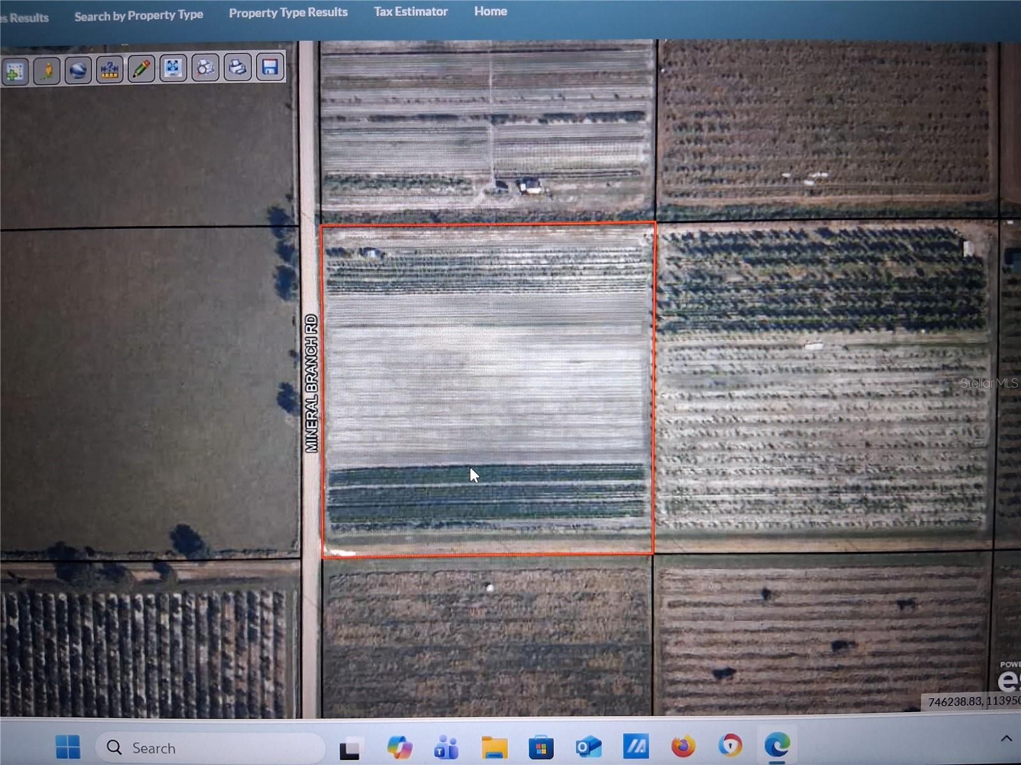Open Search by Property Type tab

(138, 15)
